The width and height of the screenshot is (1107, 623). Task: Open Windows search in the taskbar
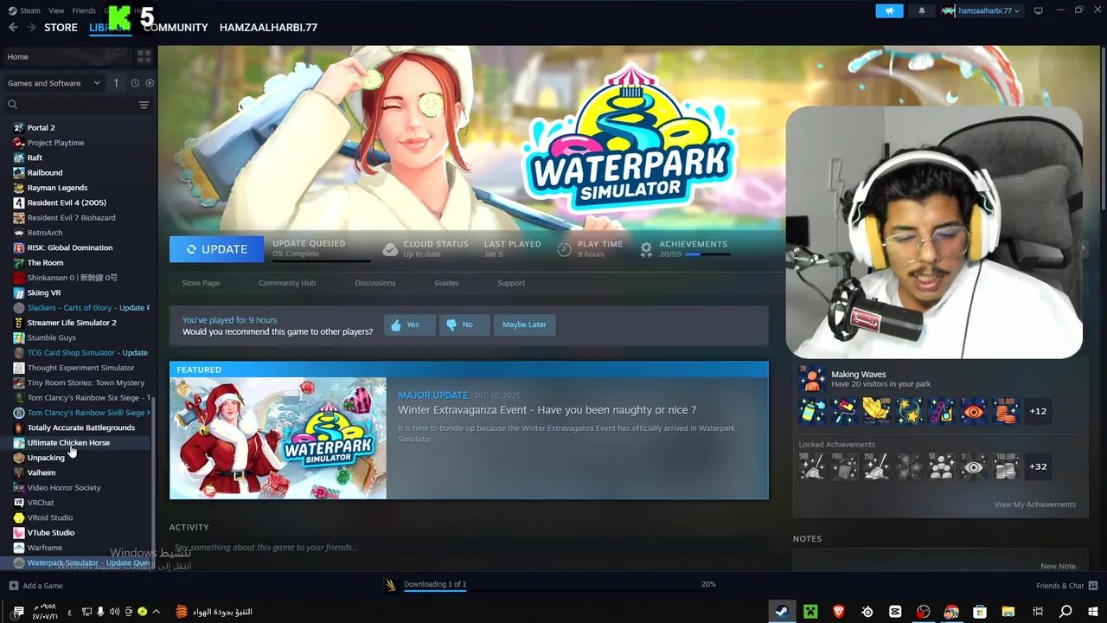click(1065, 612)
